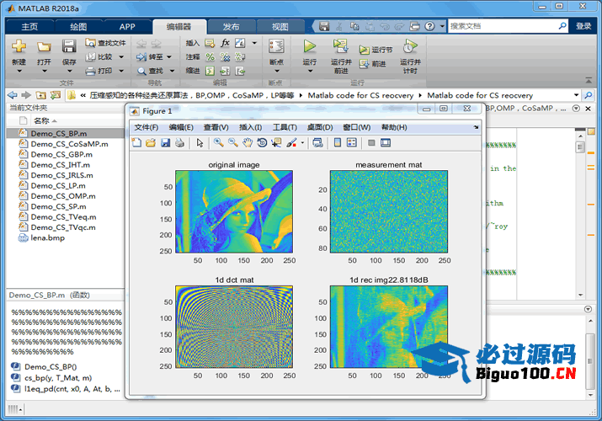Screen dimensions: 602x421
Task: Click Insert Legend icon in Figure 1
Action: click(352, 143)
